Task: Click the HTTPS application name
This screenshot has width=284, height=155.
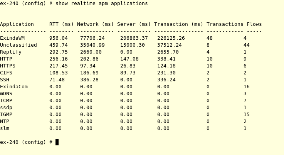Action: tap(8, 66)
